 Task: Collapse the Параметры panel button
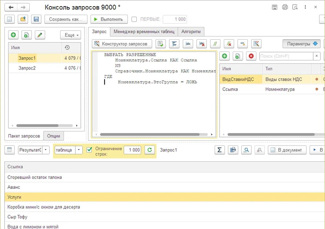point(301,43)
